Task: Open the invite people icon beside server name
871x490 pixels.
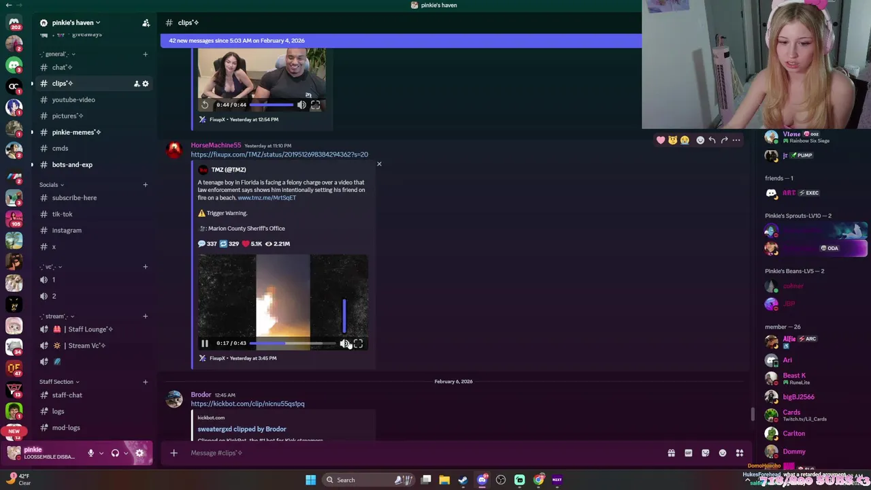Action: (146, 22)
